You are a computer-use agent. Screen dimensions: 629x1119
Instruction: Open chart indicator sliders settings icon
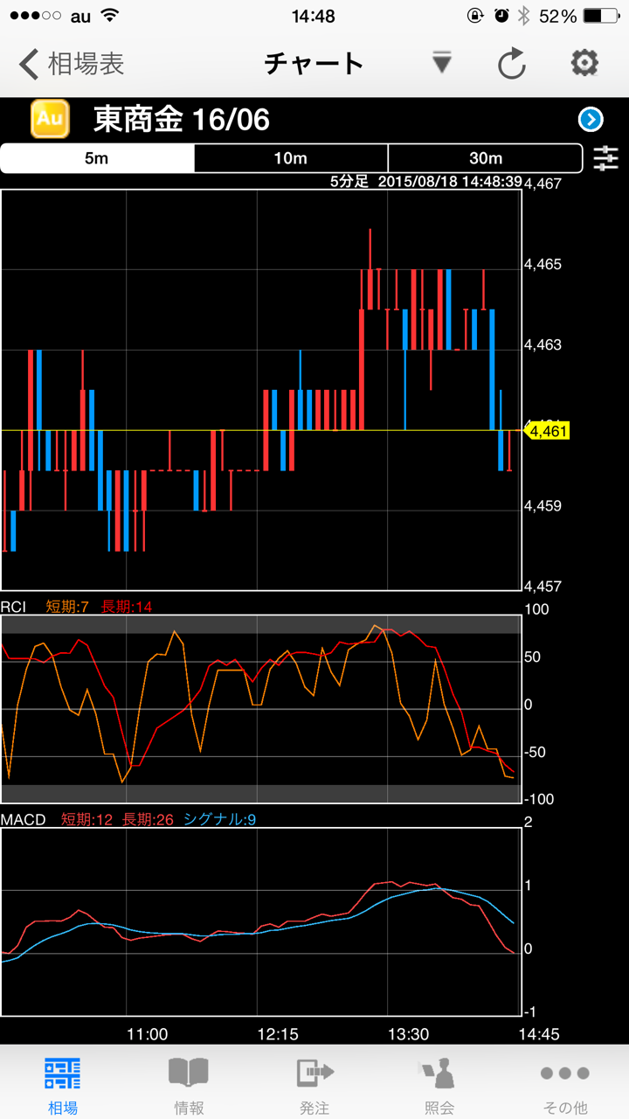[605, 158]
